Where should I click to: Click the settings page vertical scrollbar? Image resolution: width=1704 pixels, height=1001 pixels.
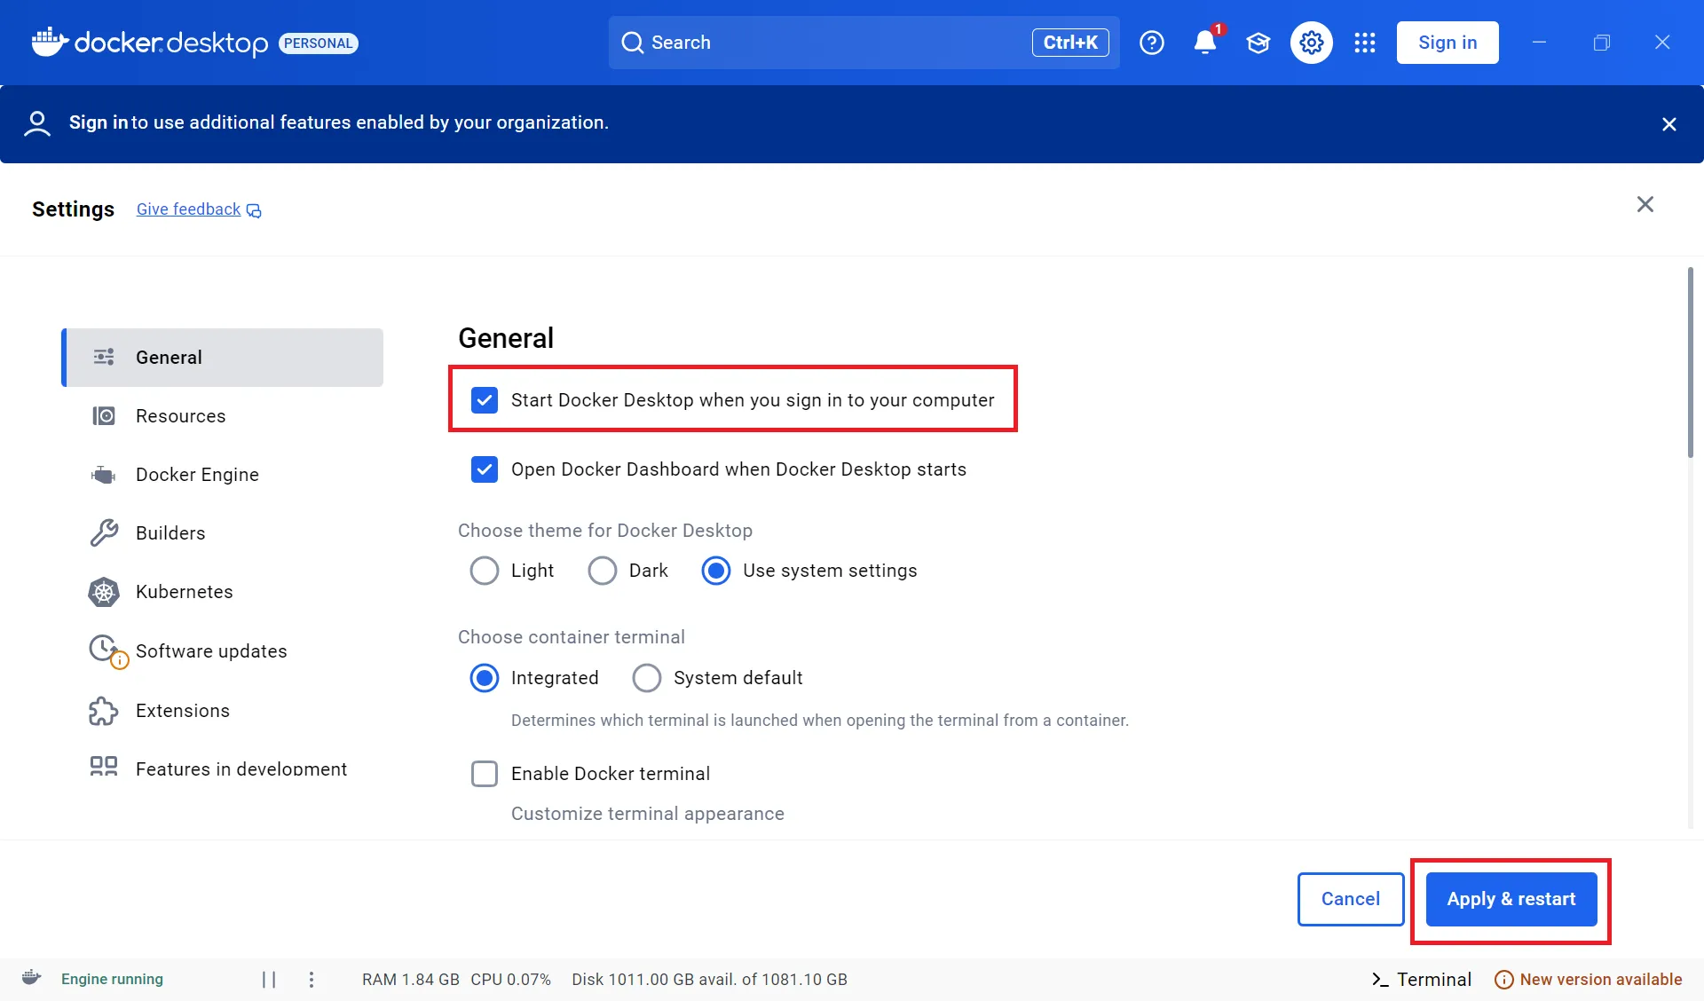coord(1690,364)
